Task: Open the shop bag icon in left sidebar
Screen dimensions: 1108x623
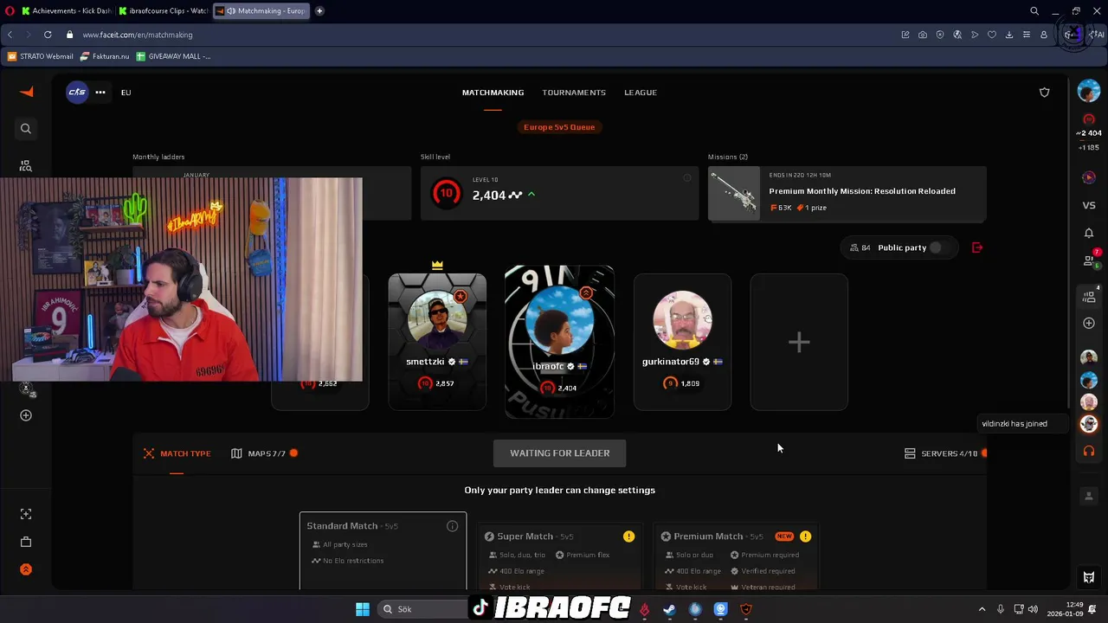Action: tap(26, 542)
